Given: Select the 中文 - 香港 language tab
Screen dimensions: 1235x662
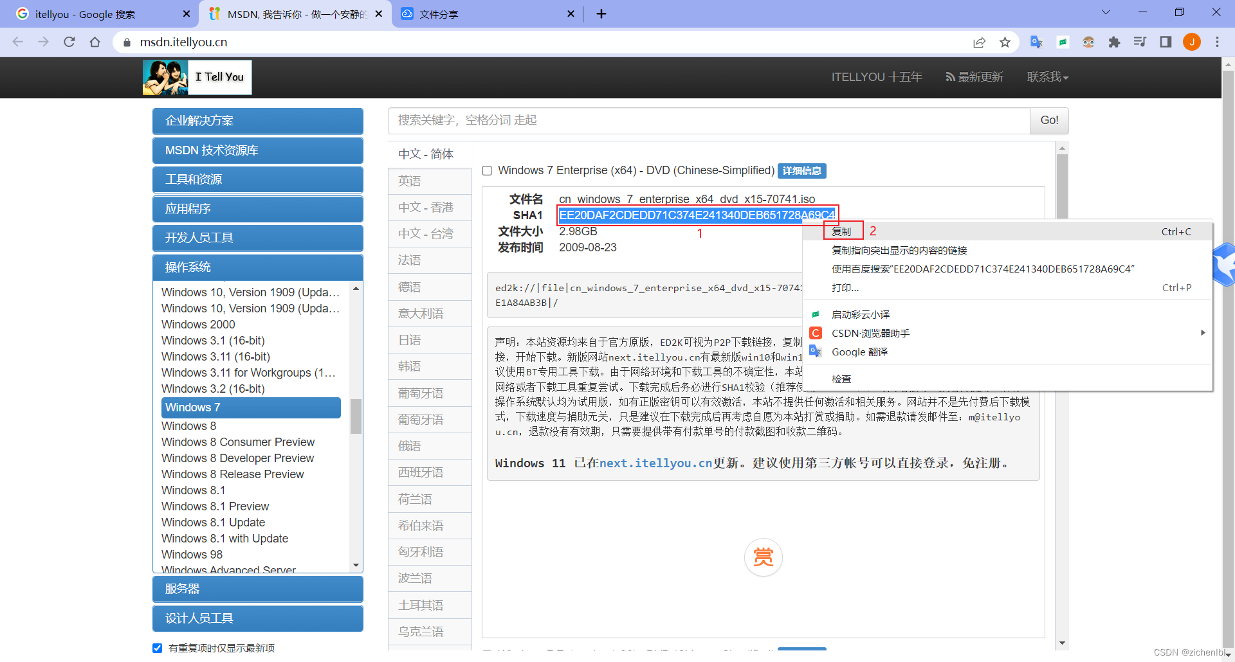Looking at the screenshot, I should (430, 208).
